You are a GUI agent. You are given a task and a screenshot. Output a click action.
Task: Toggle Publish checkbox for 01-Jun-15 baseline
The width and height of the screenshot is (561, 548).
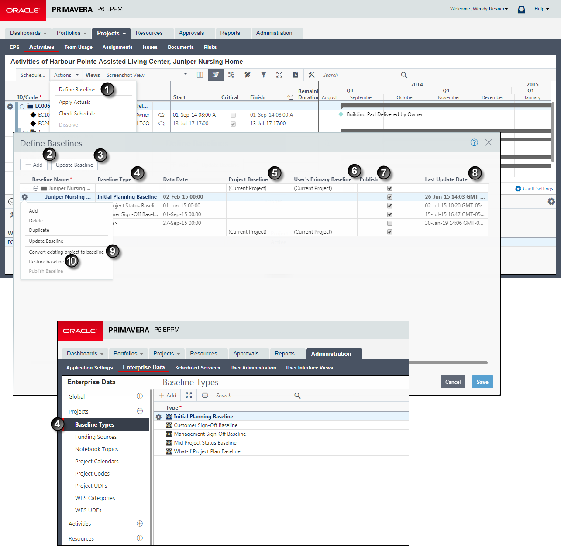390,206
